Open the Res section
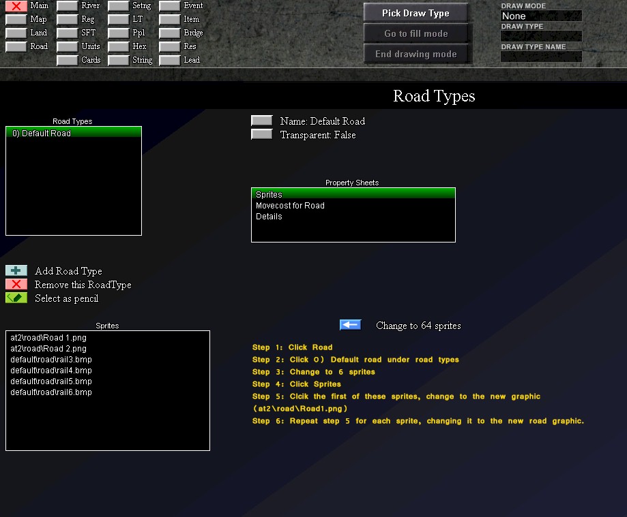 pos(170,46)
